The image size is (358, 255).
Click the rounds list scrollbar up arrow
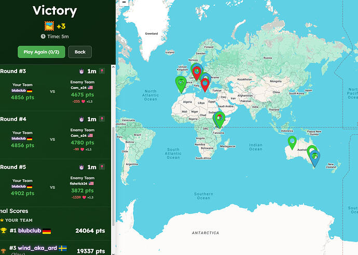click(113, 67)
